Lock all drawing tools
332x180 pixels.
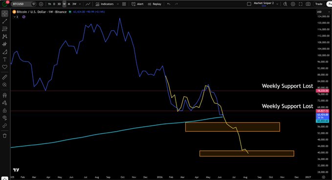pyautogui.click(x=5, y=110)
